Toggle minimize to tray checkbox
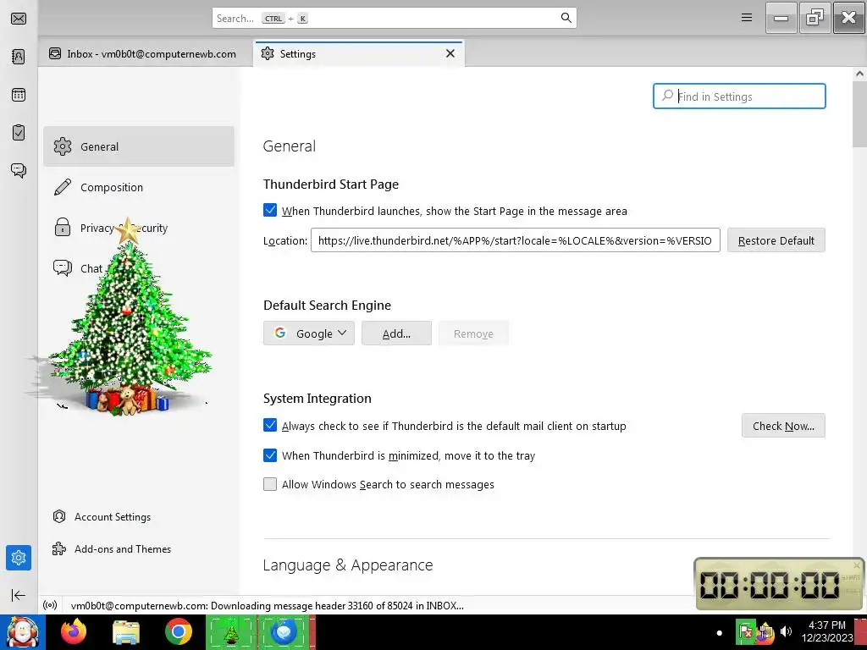Image resolution: width=867 pixels, height=650 pixels. pos(270,454)
